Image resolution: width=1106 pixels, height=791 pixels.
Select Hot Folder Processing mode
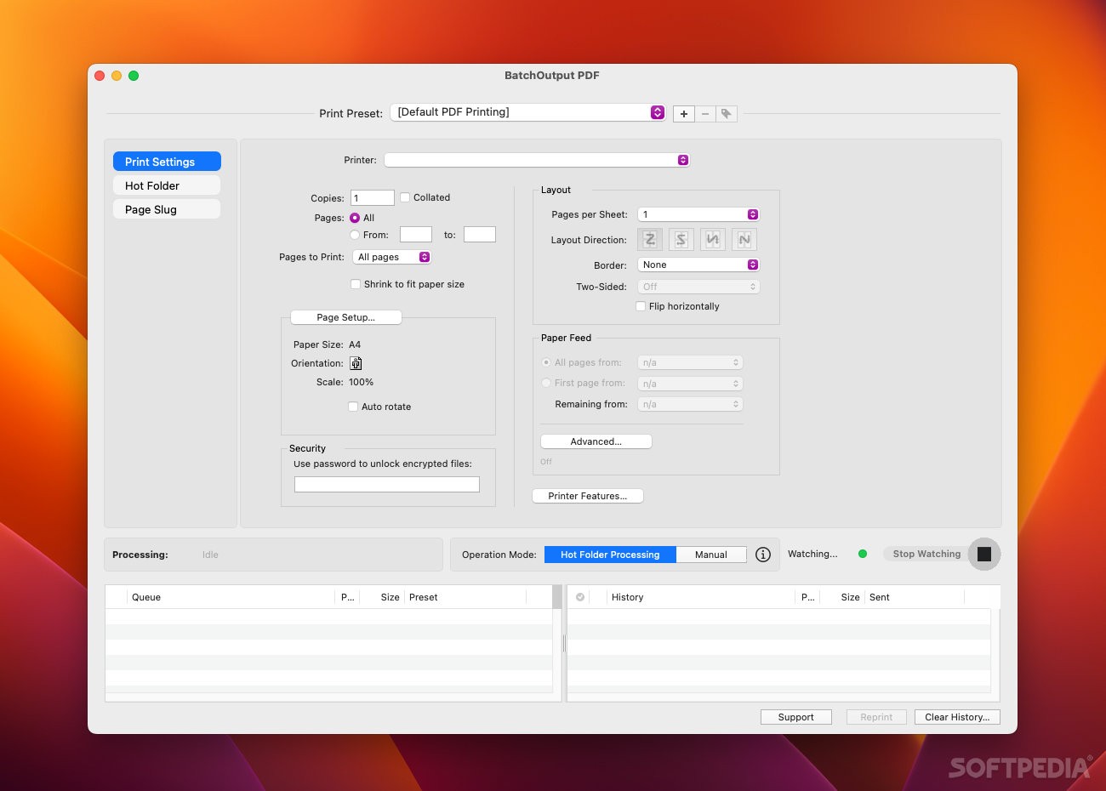tap(610, 555)
